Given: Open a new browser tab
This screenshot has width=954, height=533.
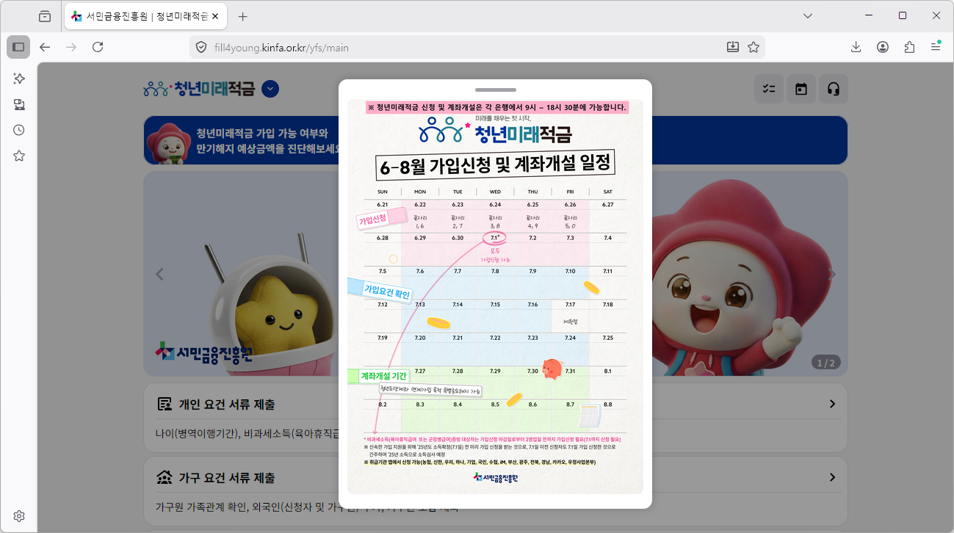Looking at the screenshot, I should tap(243, 16).
